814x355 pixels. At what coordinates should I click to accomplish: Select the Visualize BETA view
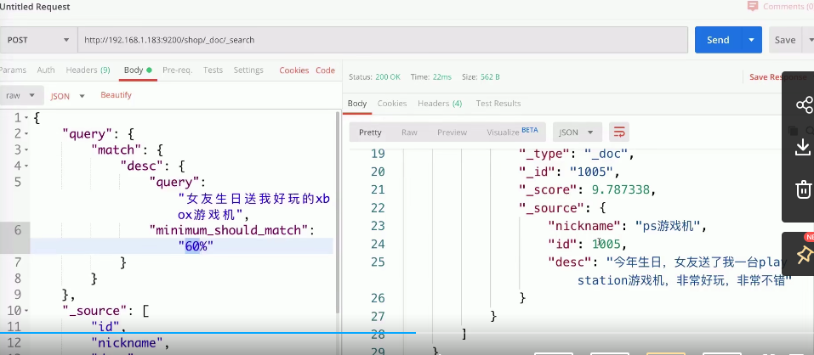coord(512,132)
